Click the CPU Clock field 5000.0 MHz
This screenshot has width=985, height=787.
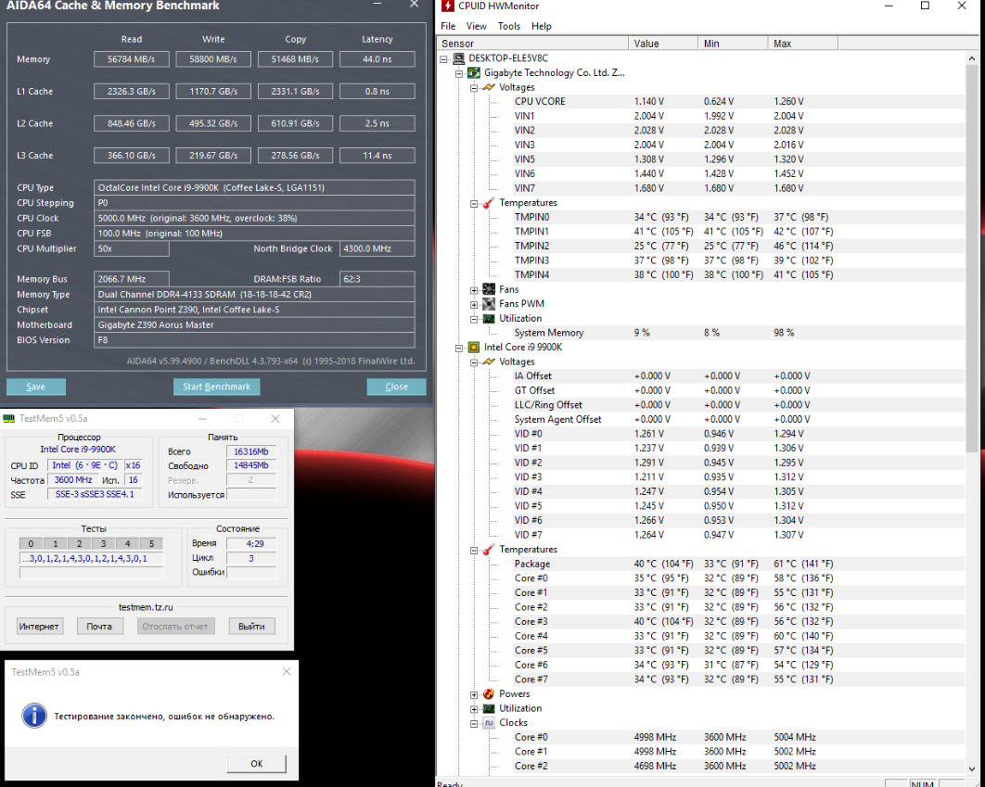(x=254, y=218)
